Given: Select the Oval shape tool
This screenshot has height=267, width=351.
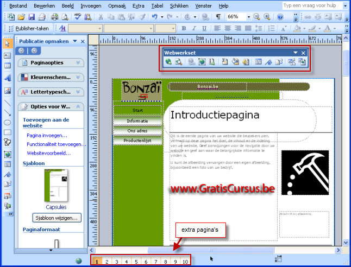Looking at the screenshot, I should coord(8,123).
